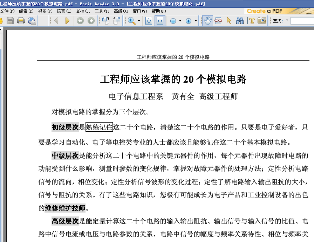This screenshot has height=242, width=314.
Task: Select the magnifier Zoom In tool
Action: 131,21
